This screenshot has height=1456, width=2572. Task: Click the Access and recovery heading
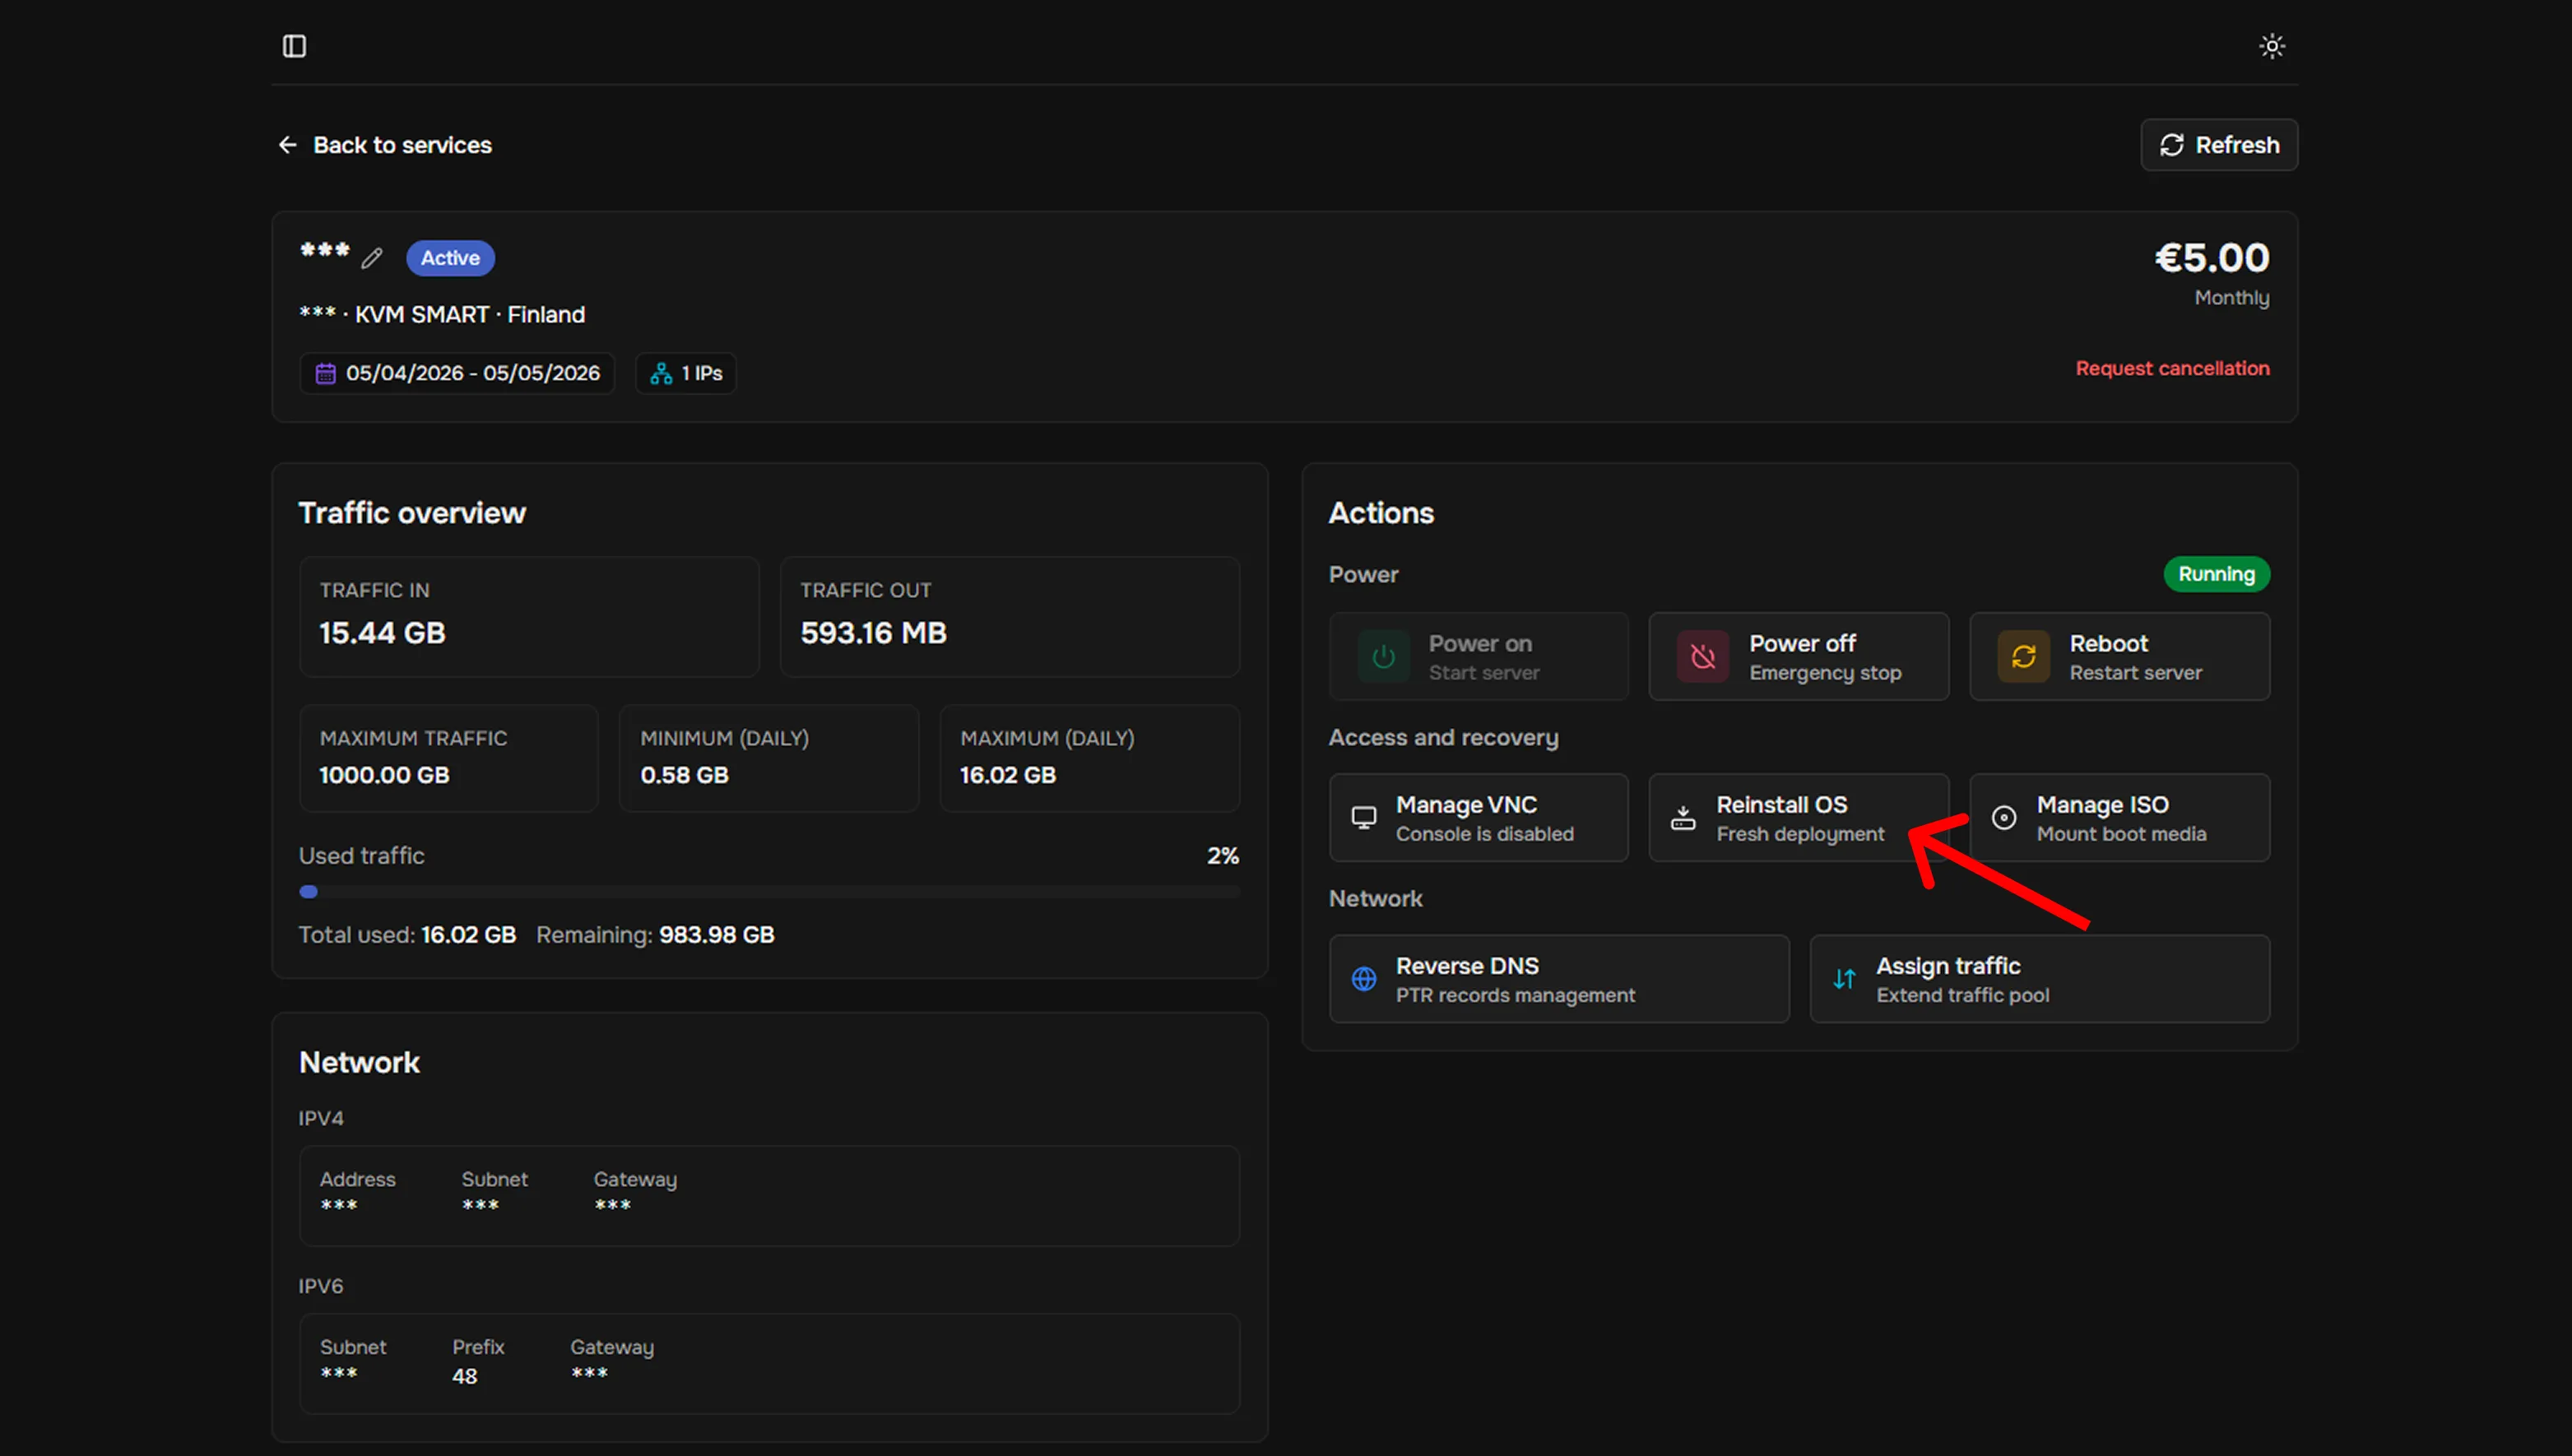(x=1443, y=738)
